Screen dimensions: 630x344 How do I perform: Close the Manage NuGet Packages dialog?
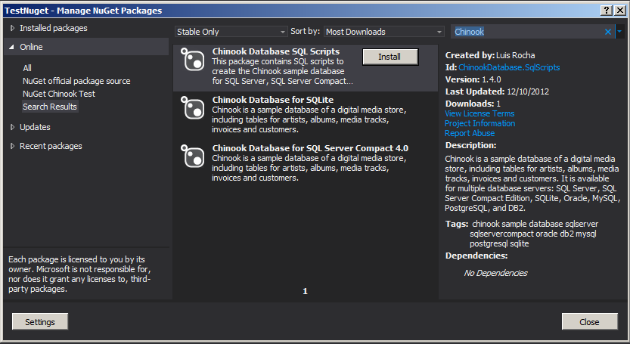point(589,321)
